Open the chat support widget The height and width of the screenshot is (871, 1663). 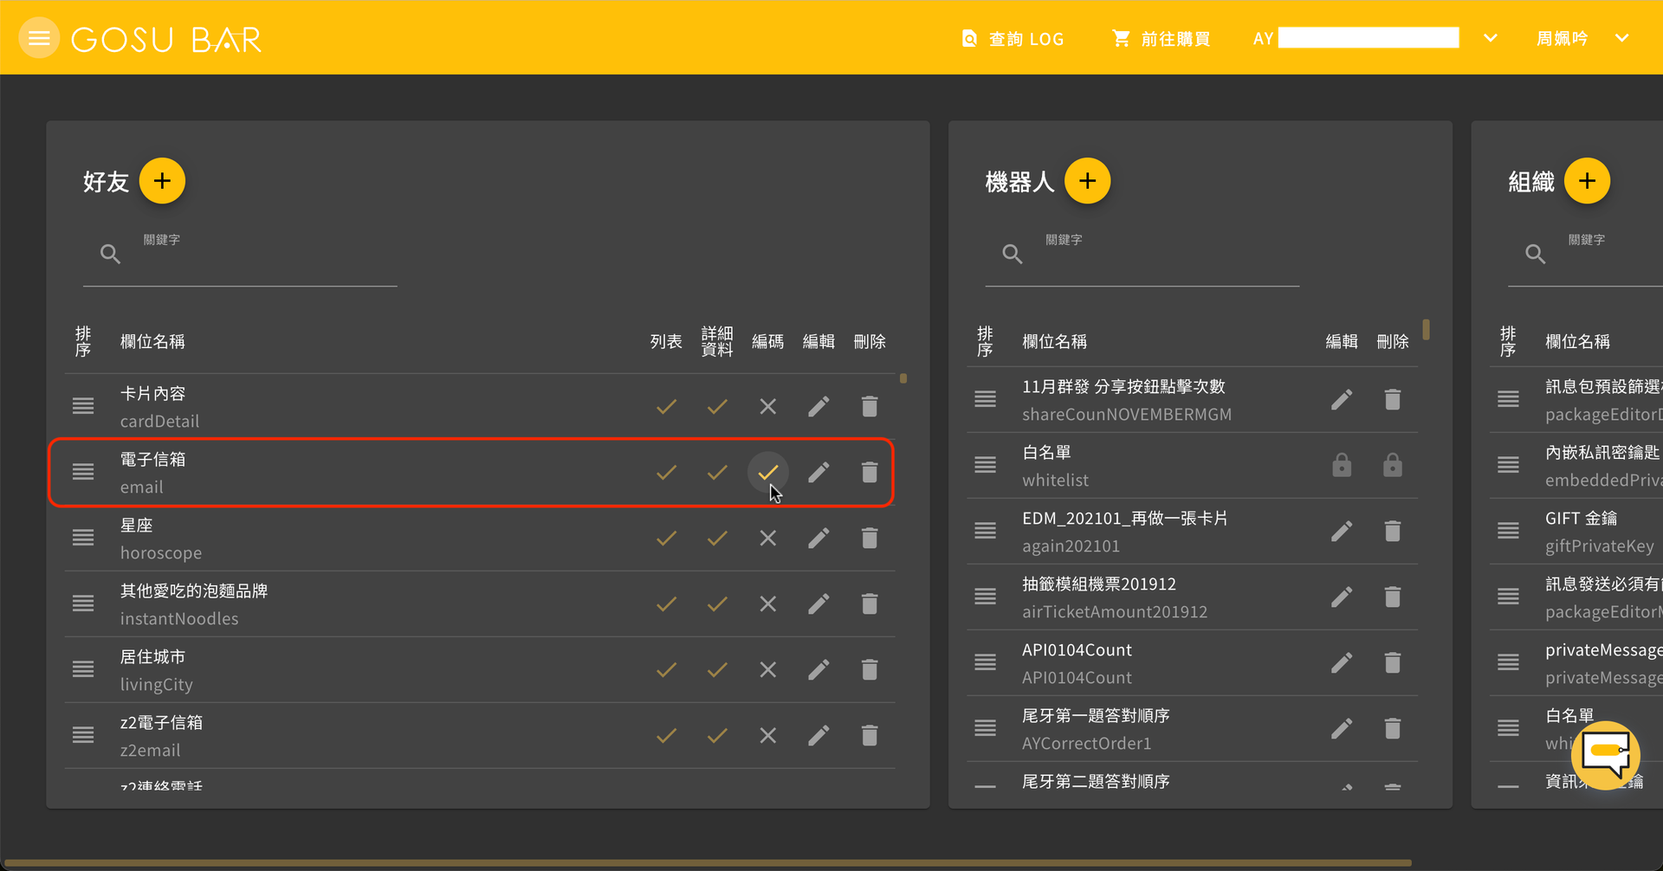pos(1606,754)
